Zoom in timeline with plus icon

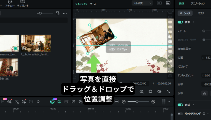pos(153,102)
